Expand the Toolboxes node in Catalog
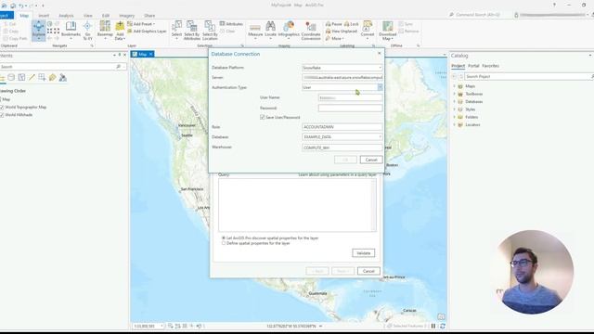The width and height of the screenshot is (594, 334). tap(454, 94)
